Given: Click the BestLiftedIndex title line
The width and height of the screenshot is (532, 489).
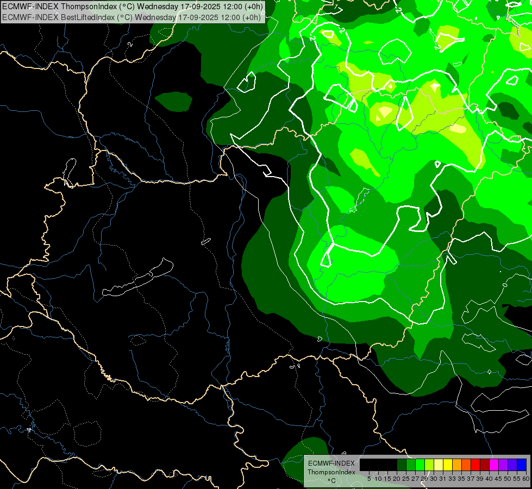Looking at the screenshot, I should (x=133, y=17).
